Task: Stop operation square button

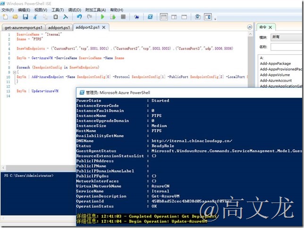Action: 123,17
